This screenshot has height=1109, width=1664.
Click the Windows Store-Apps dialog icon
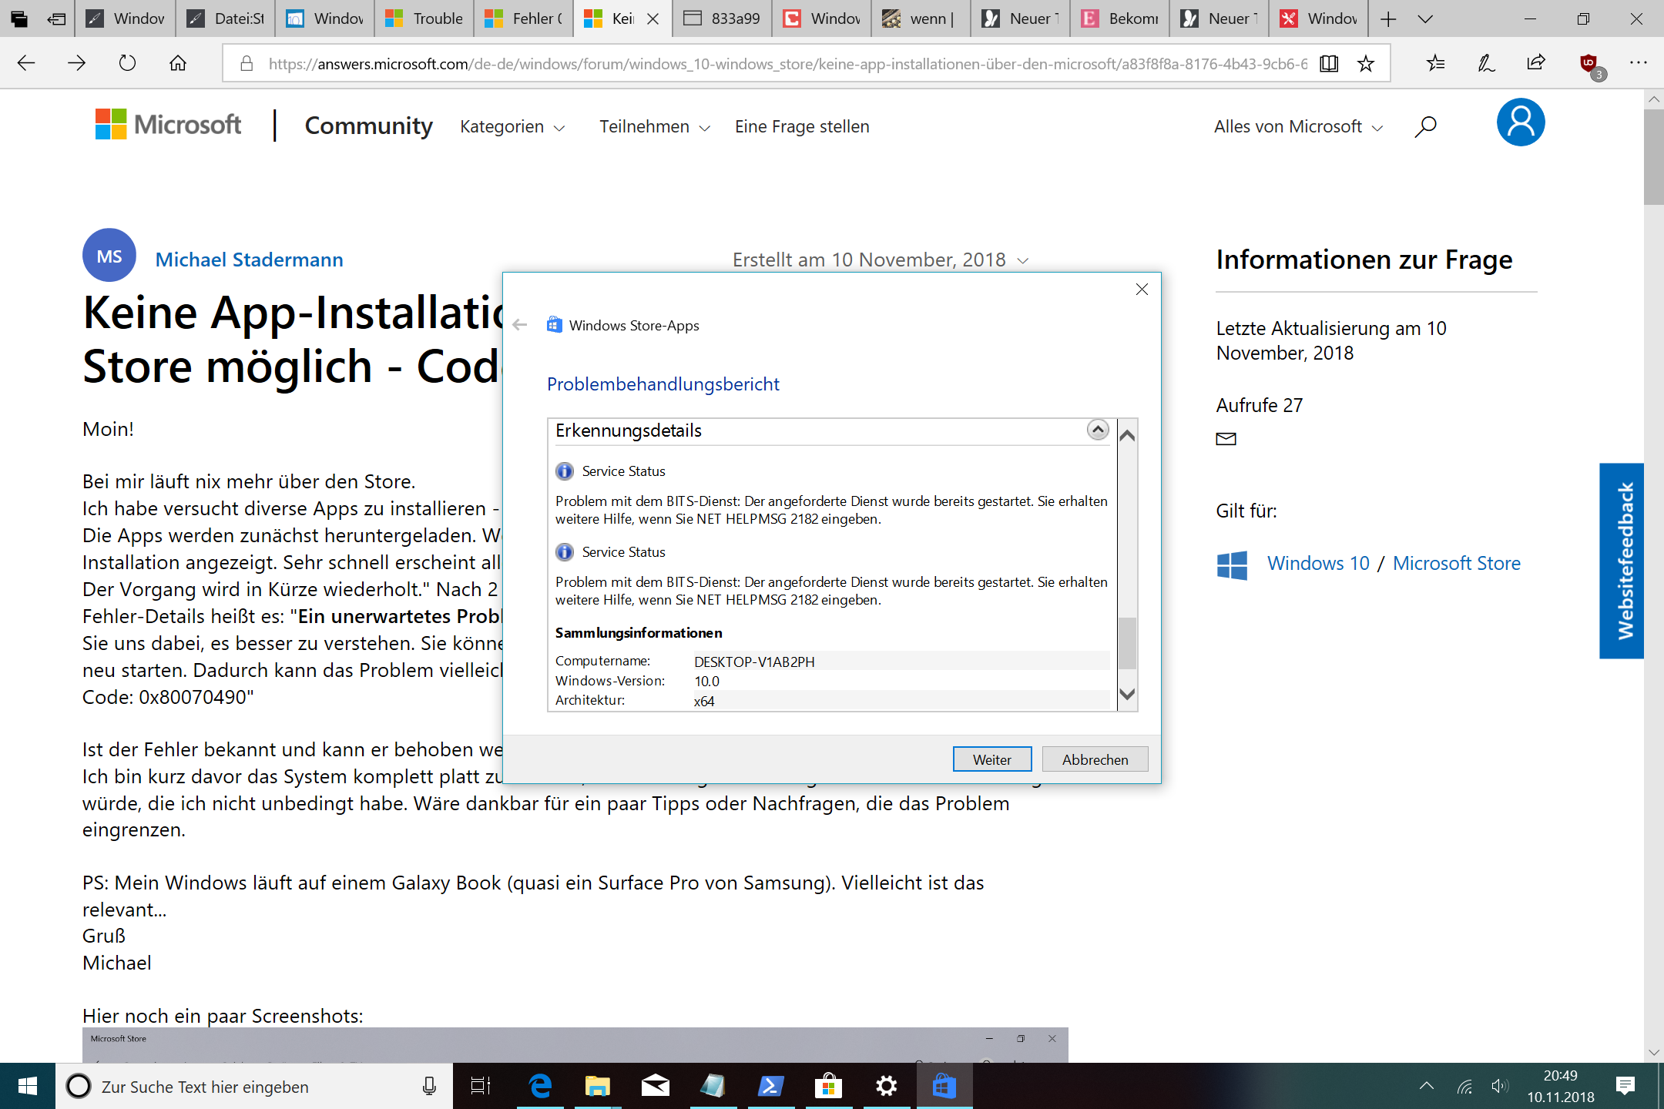(553, 324)
